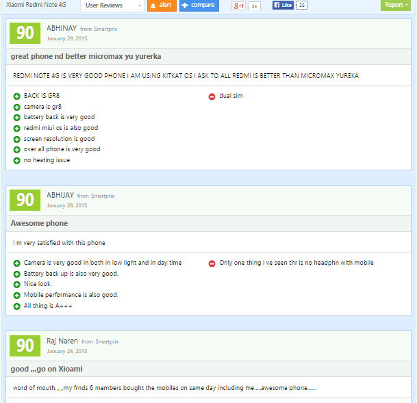This screenshot has width=417, height=403.
Task: Click the Google +1 button
Action: pyautogui.click(x=238, y=6)
